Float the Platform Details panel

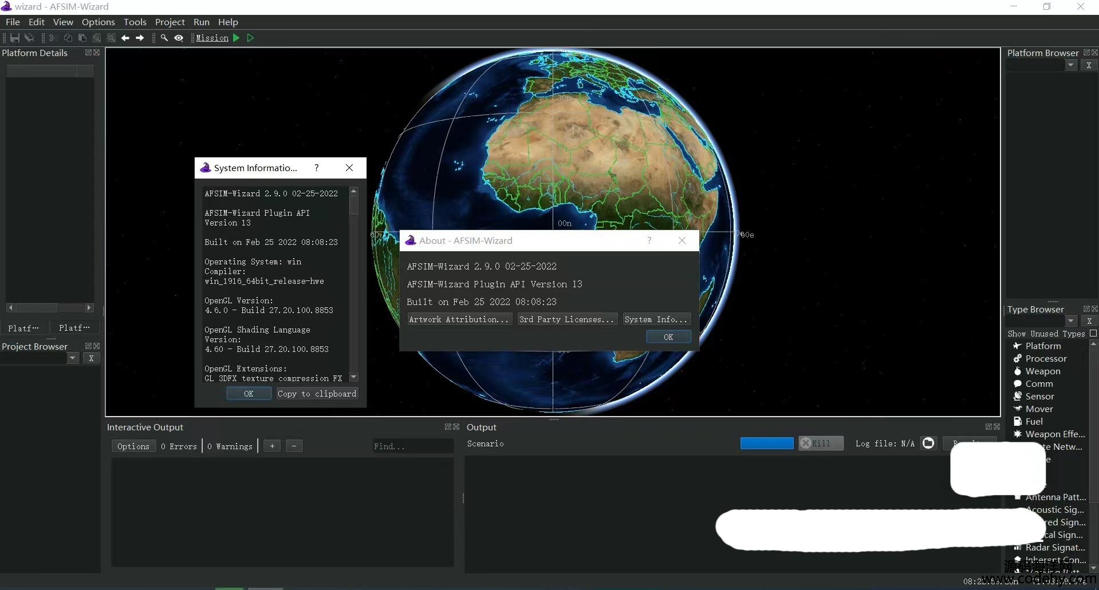click(88, 52)
